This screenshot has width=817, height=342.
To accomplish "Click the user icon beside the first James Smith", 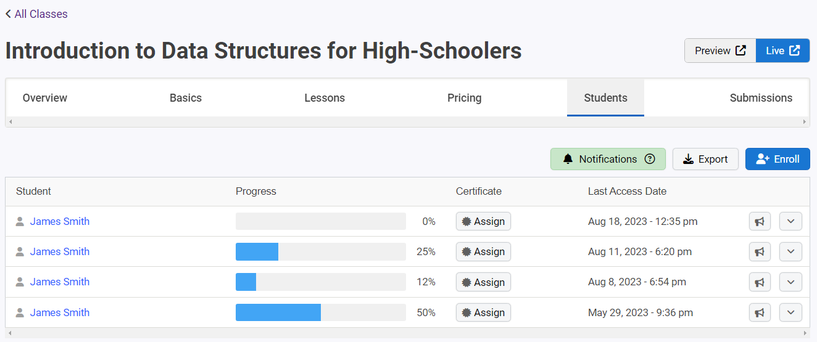I will (20, 221).
